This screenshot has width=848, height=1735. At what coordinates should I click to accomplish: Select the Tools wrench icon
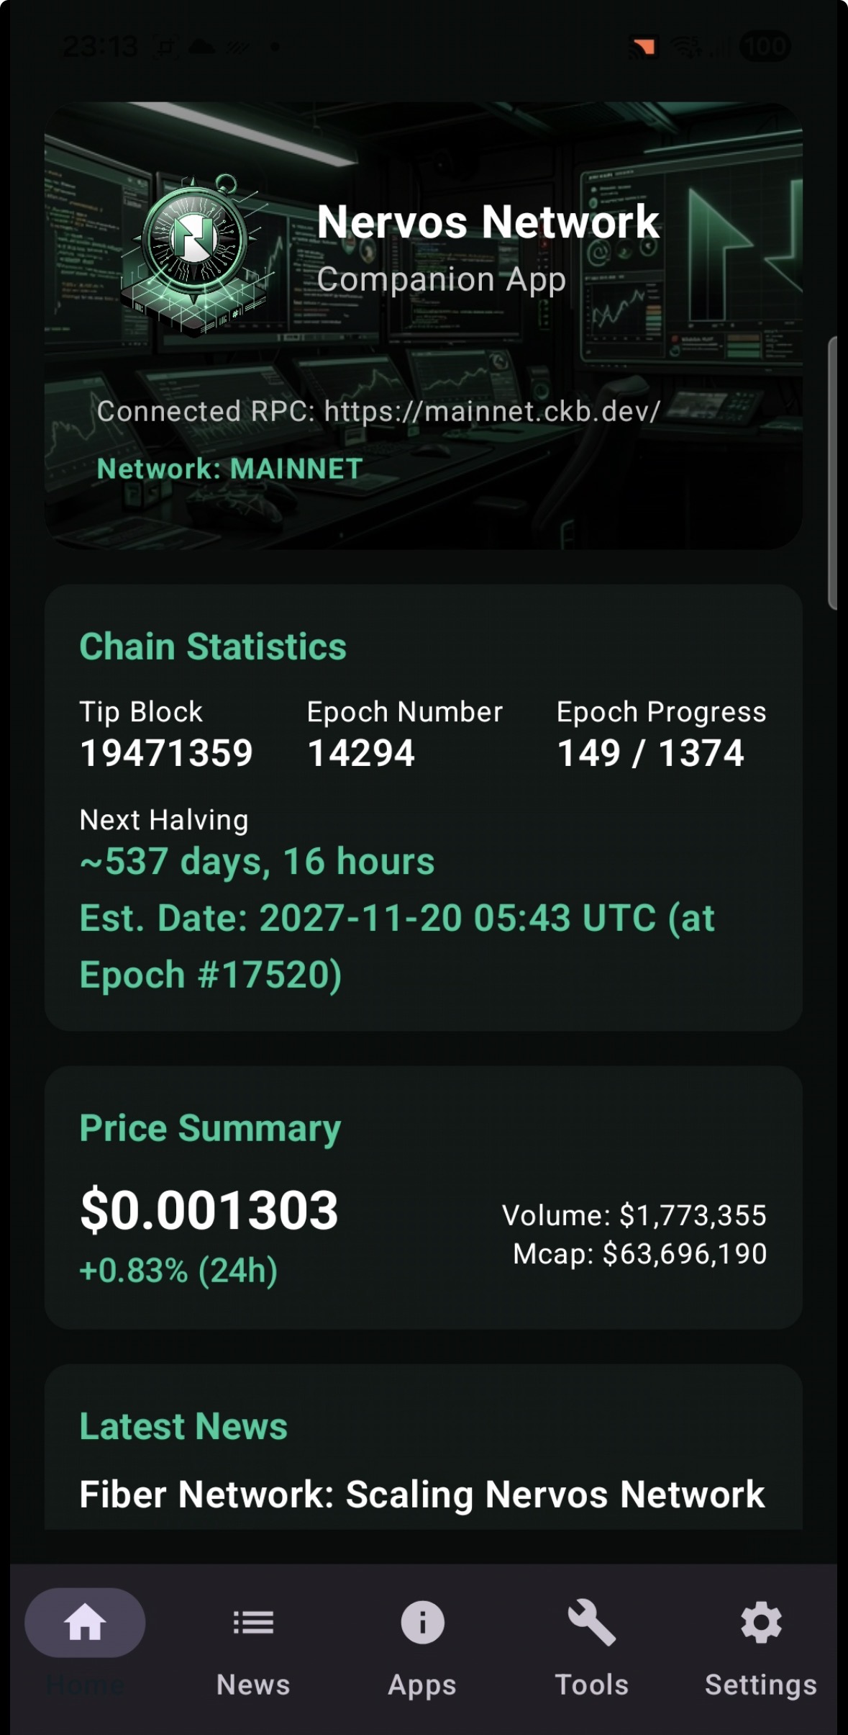coord(591,1623)
